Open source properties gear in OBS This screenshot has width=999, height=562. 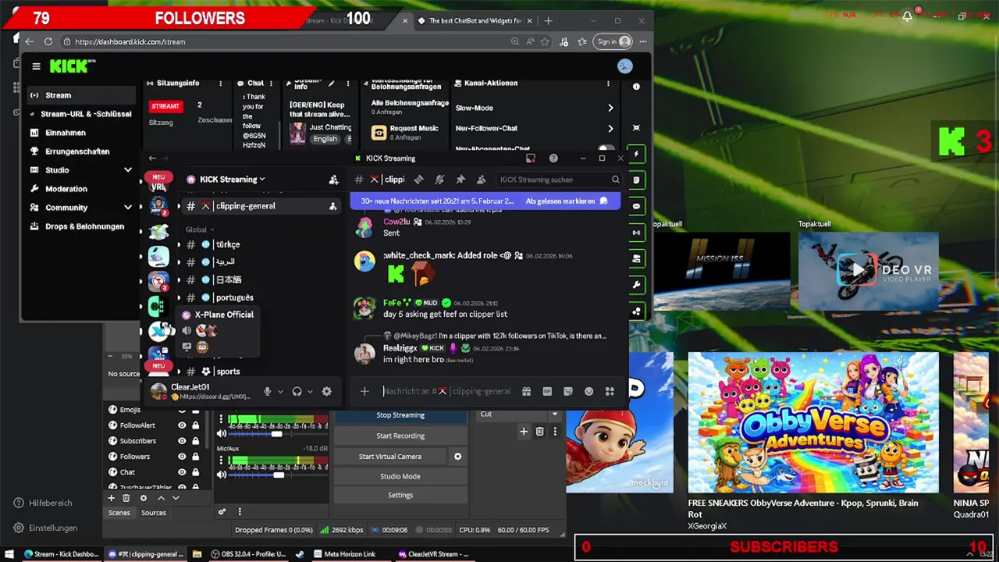[143, 498]
